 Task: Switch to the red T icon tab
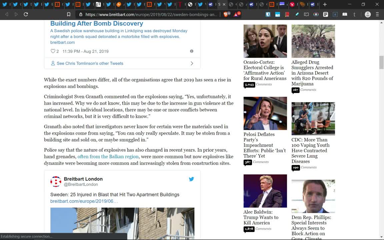pyautogui.click(x=180, y=4)
